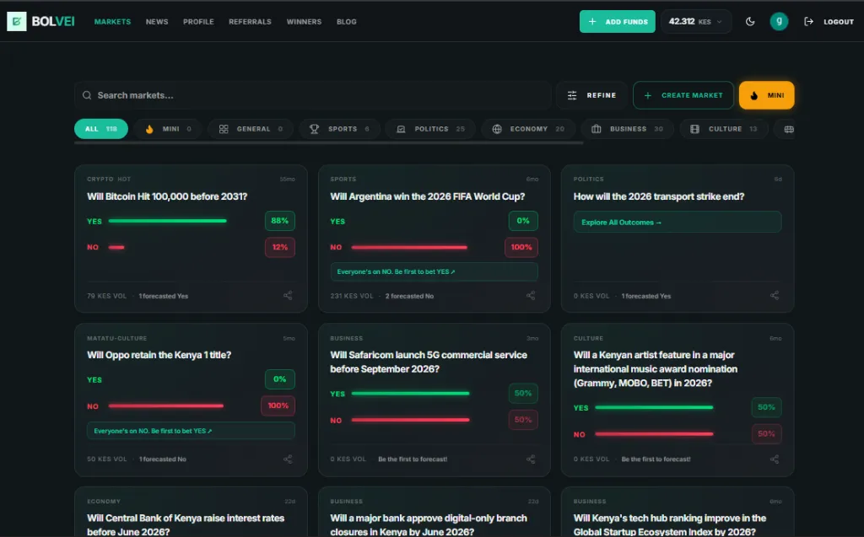Click Explore All Outcomes link
Image resolution: width=864 pixels, height=537 pixels.
point(678,222)
